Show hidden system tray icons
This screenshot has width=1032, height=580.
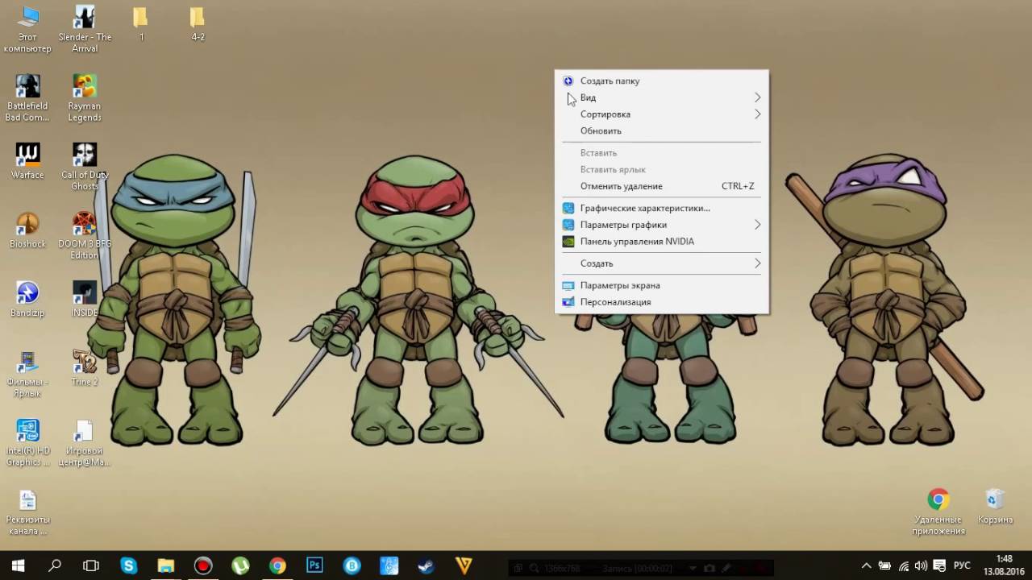pyautogui.click(x=867, y=566)
